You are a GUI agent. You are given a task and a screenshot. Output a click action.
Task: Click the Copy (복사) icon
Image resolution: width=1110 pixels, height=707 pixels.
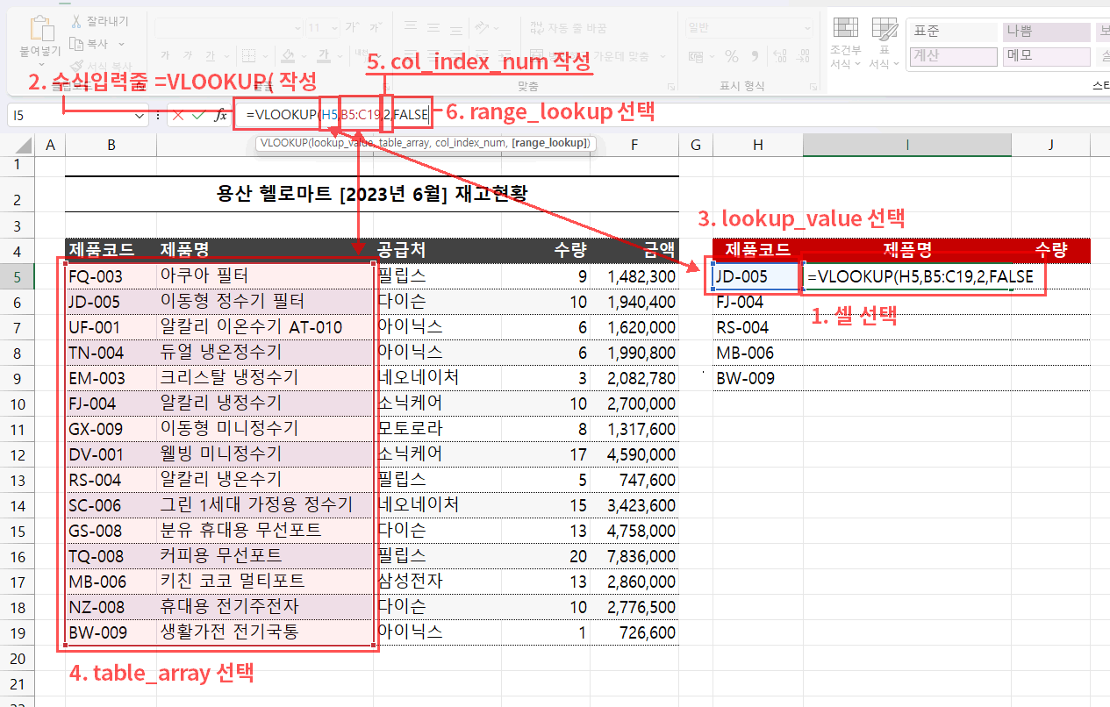pos(77,43)
